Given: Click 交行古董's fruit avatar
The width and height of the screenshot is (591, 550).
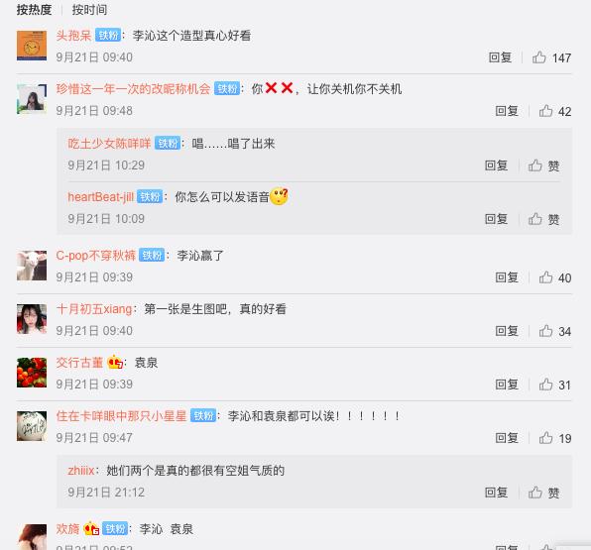Looking at the screenshot, I should click(x=32, y=373).
